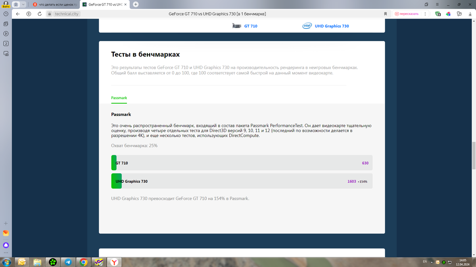Open the Windows Start menu
The width and height of the screenshot is (476, 267).
pos(6,262)
